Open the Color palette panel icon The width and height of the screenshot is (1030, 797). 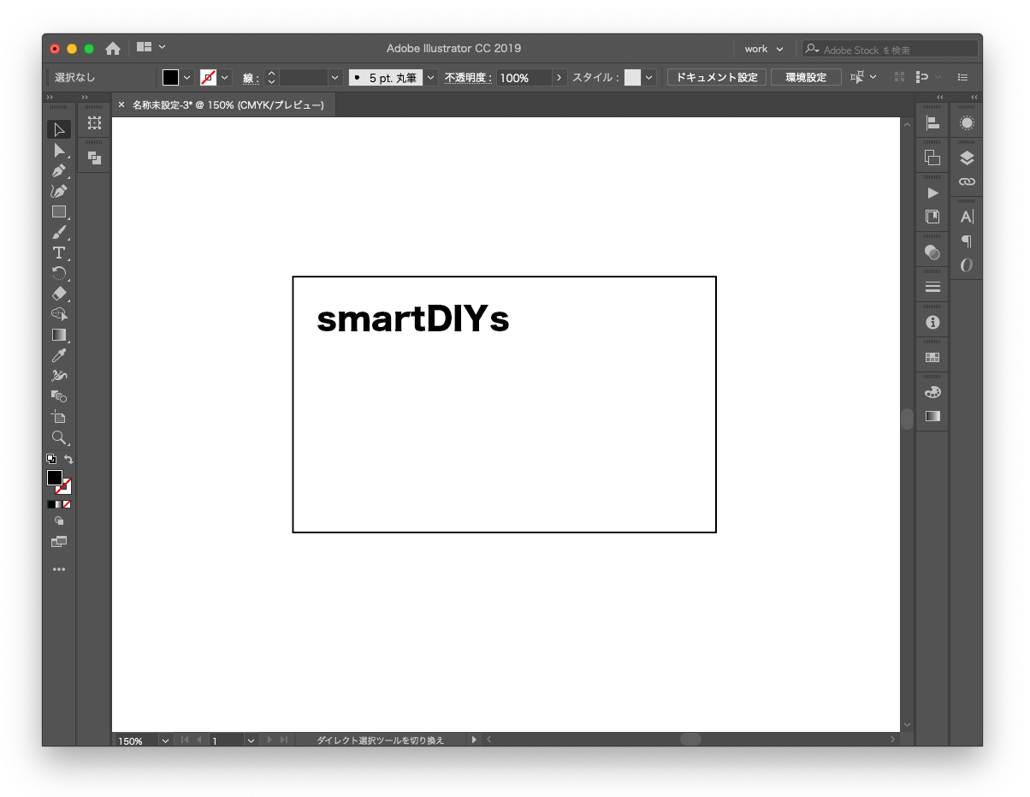(x=932, y=392)
